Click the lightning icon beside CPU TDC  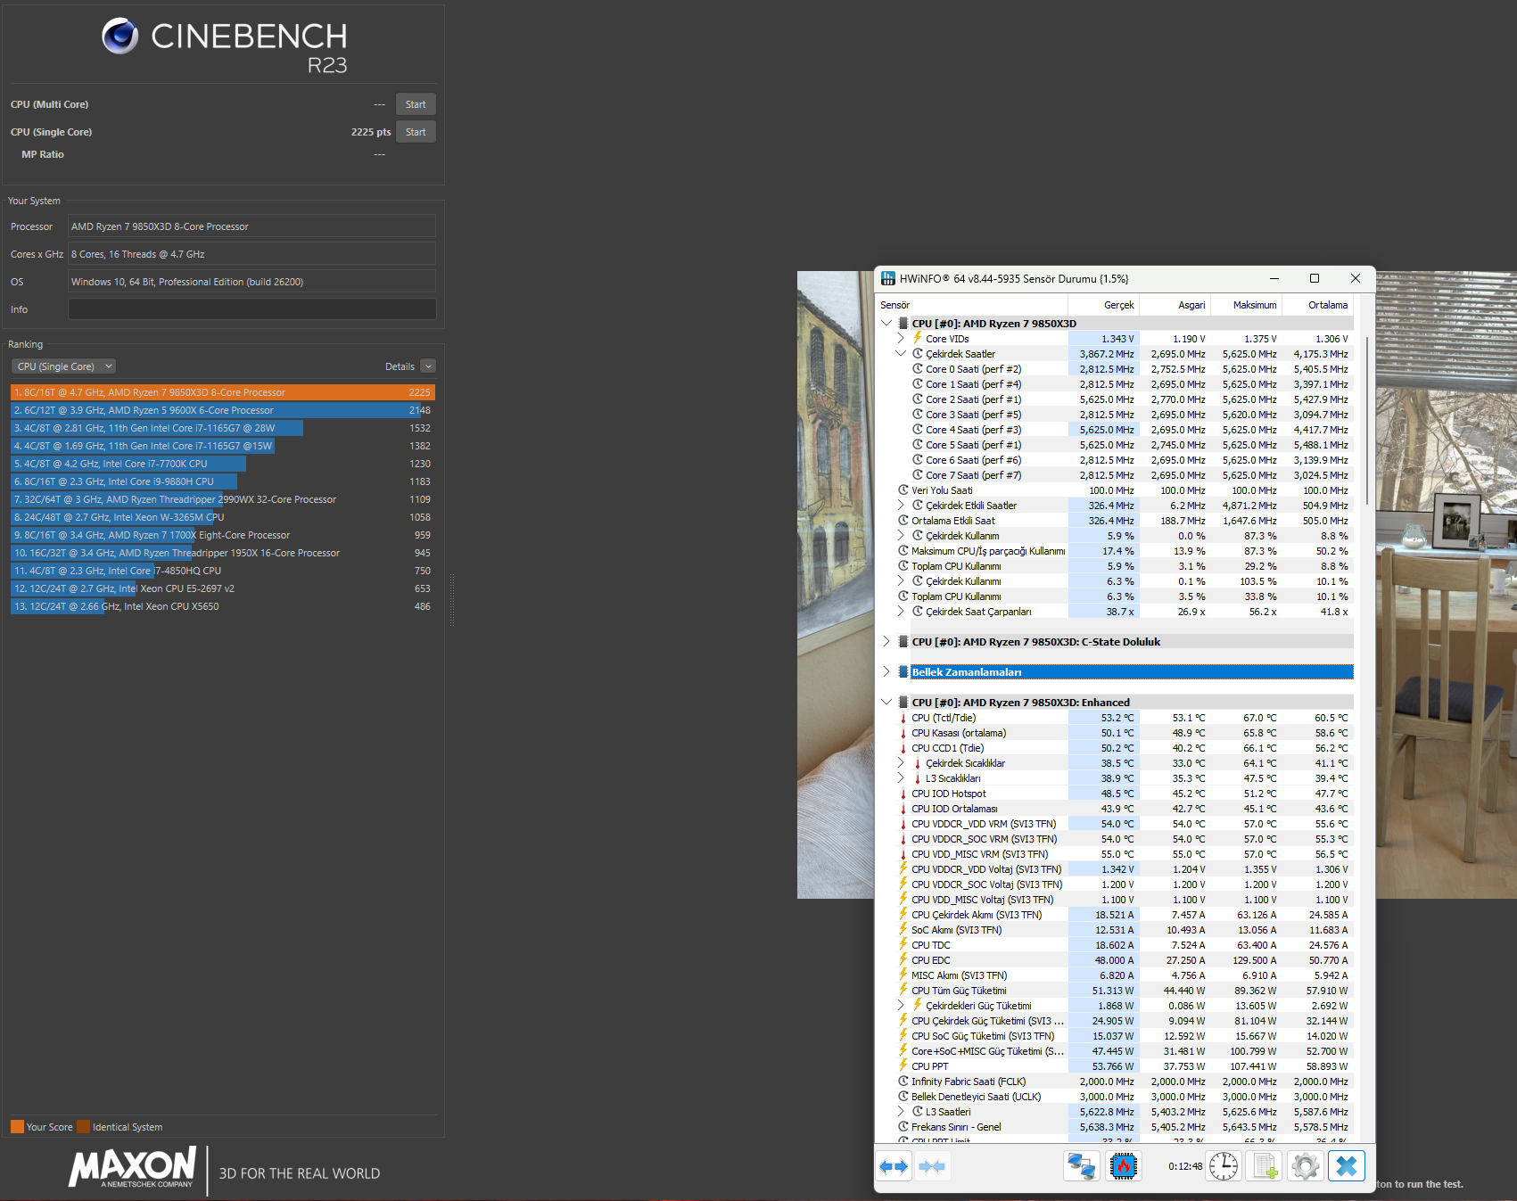tap(903, 945)
